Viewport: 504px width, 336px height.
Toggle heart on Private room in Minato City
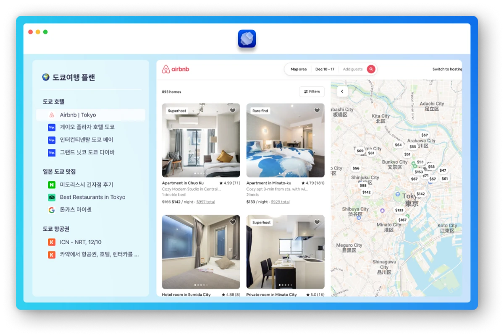click(x=317, y=222)
